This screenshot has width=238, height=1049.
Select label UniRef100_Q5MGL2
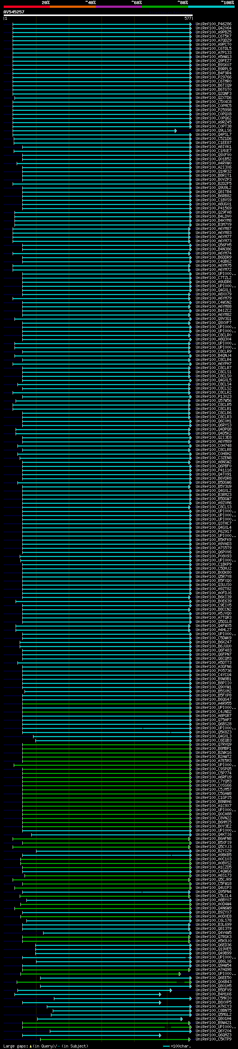click(213, 1014)
